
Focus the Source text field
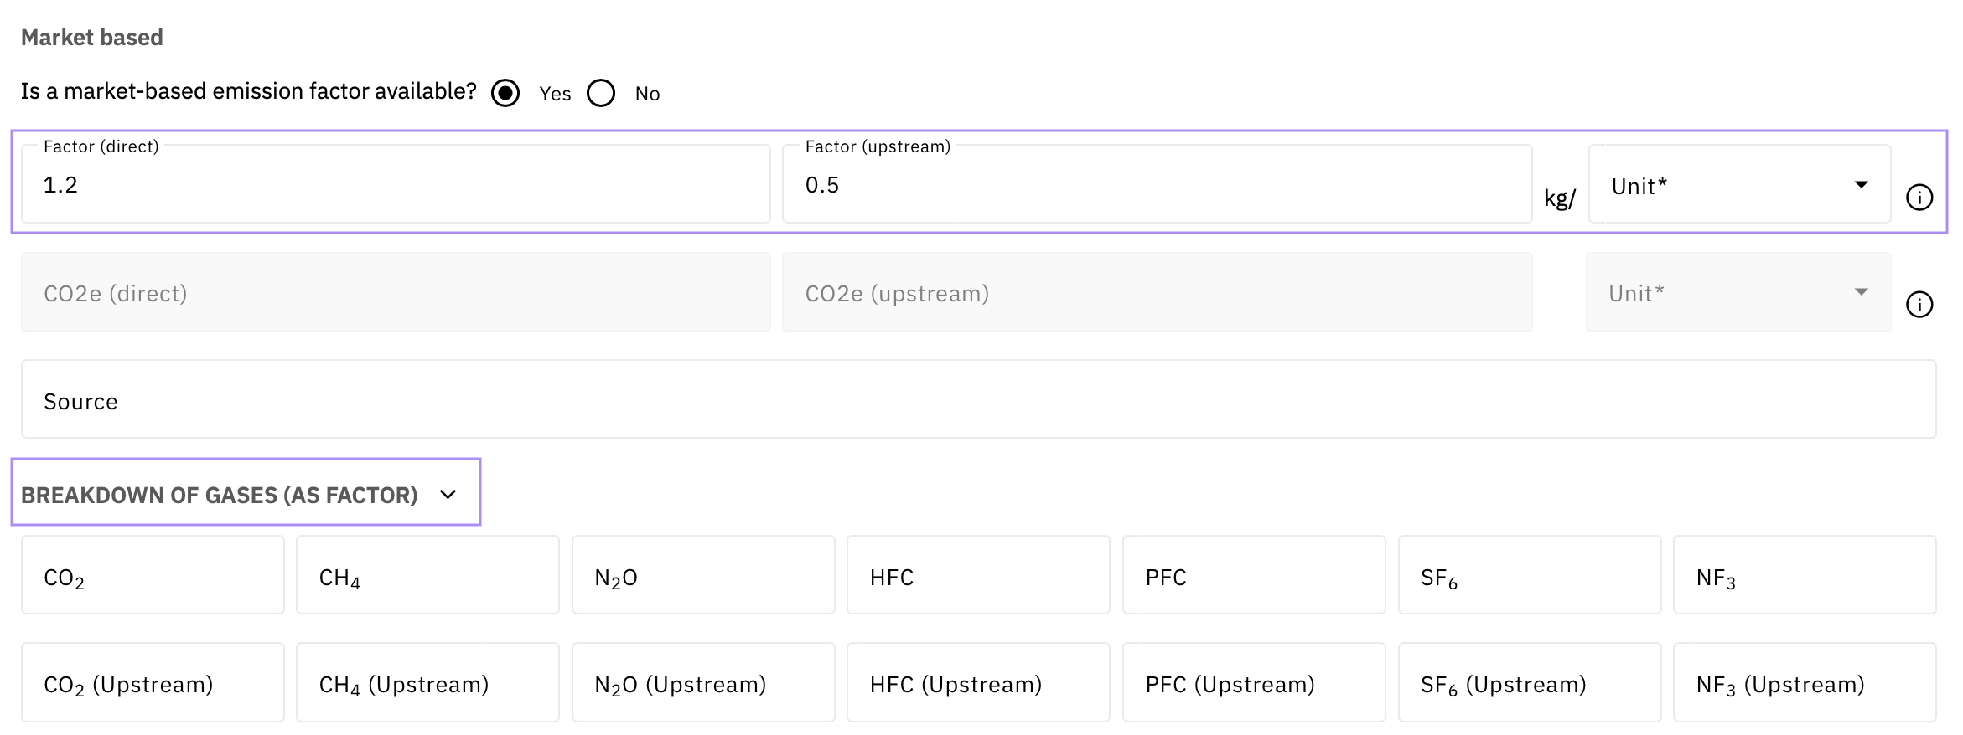(x=978, y=400)
